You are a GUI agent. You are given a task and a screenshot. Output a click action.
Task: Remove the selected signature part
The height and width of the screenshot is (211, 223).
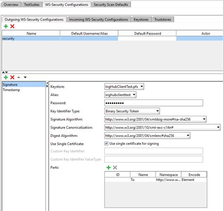pos(115,167)
